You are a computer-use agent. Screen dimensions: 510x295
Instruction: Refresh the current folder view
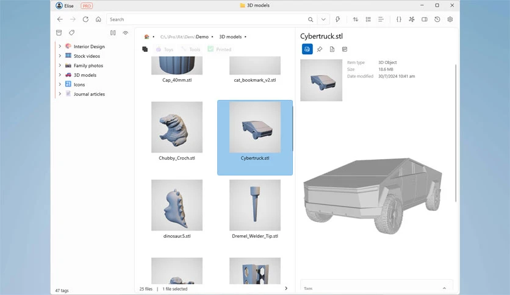point(85,20)
